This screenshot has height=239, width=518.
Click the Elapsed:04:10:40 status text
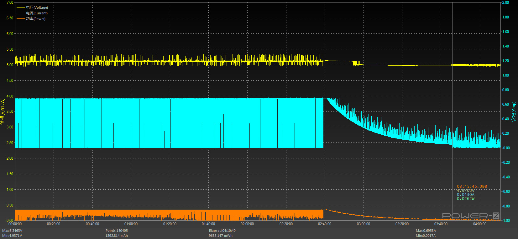tap(222, 231)
